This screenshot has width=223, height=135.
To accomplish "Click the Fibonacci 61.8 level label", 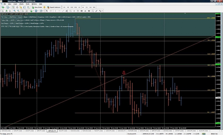I will click(x=211, y=54).
